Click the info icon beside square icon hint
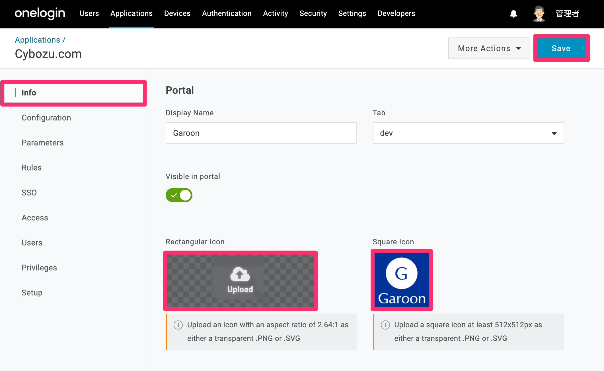Image resolution: width=604 pixels, height=371 pixels. pos(385,325)
